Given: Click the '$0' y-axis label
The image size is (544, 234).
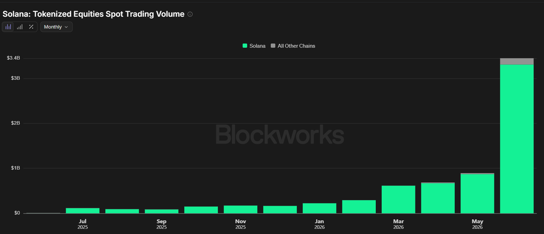Looking at the screenshot, I should [17, 213].
